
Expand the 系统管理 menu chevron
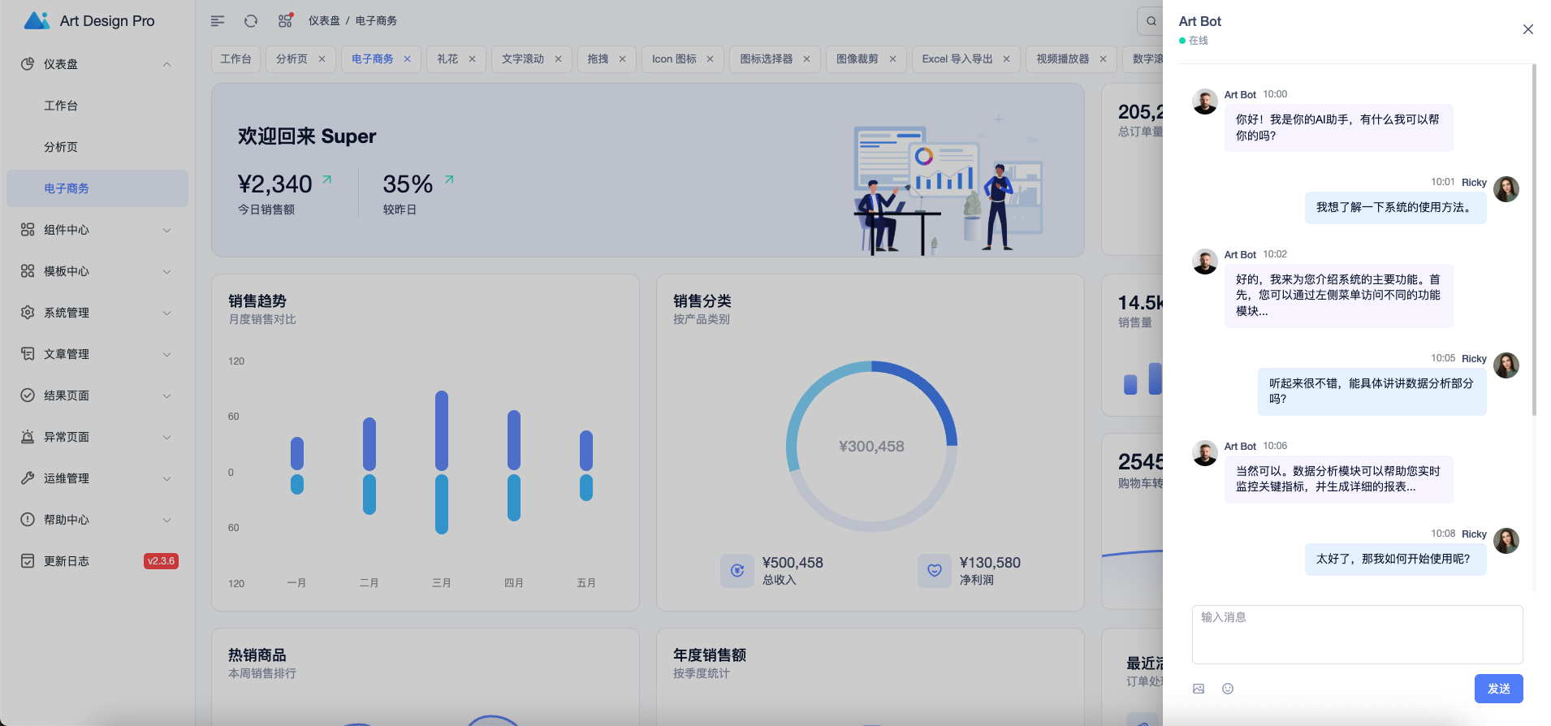point(167,313)
